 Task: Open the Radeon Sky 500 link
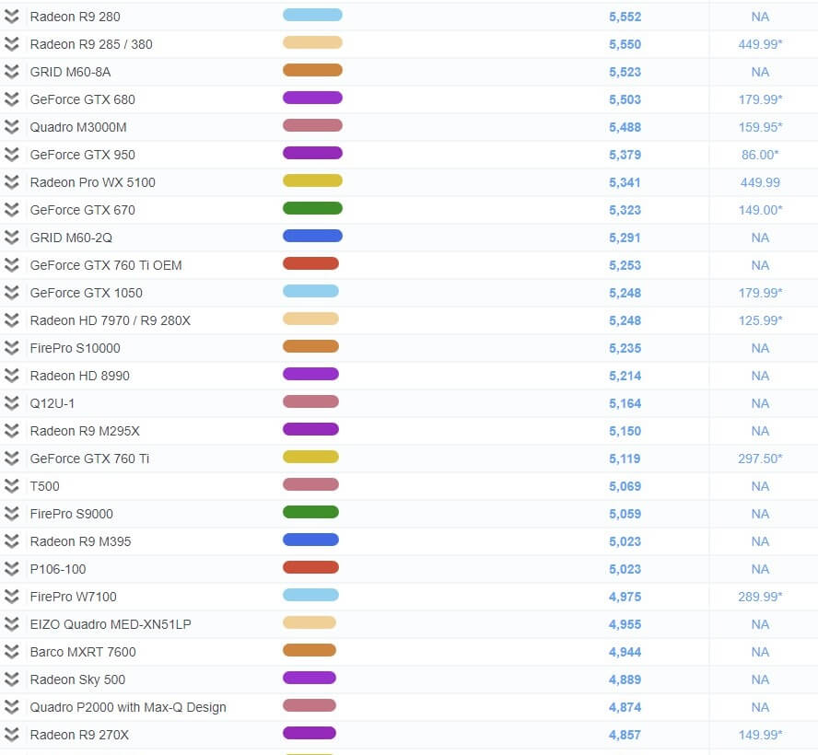[x=77, y=679]
